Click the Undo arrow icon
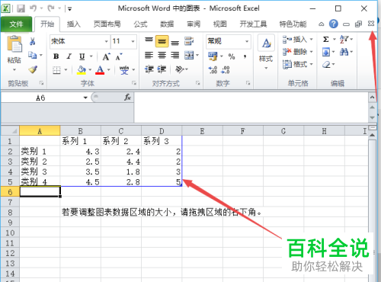This screenshot has height=282, width=381. (x=33, y=8)
